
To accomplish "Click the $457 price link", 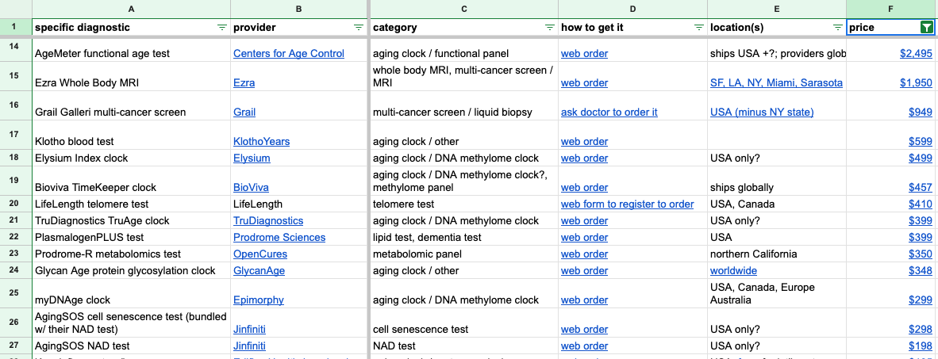I will pos(921,188).
